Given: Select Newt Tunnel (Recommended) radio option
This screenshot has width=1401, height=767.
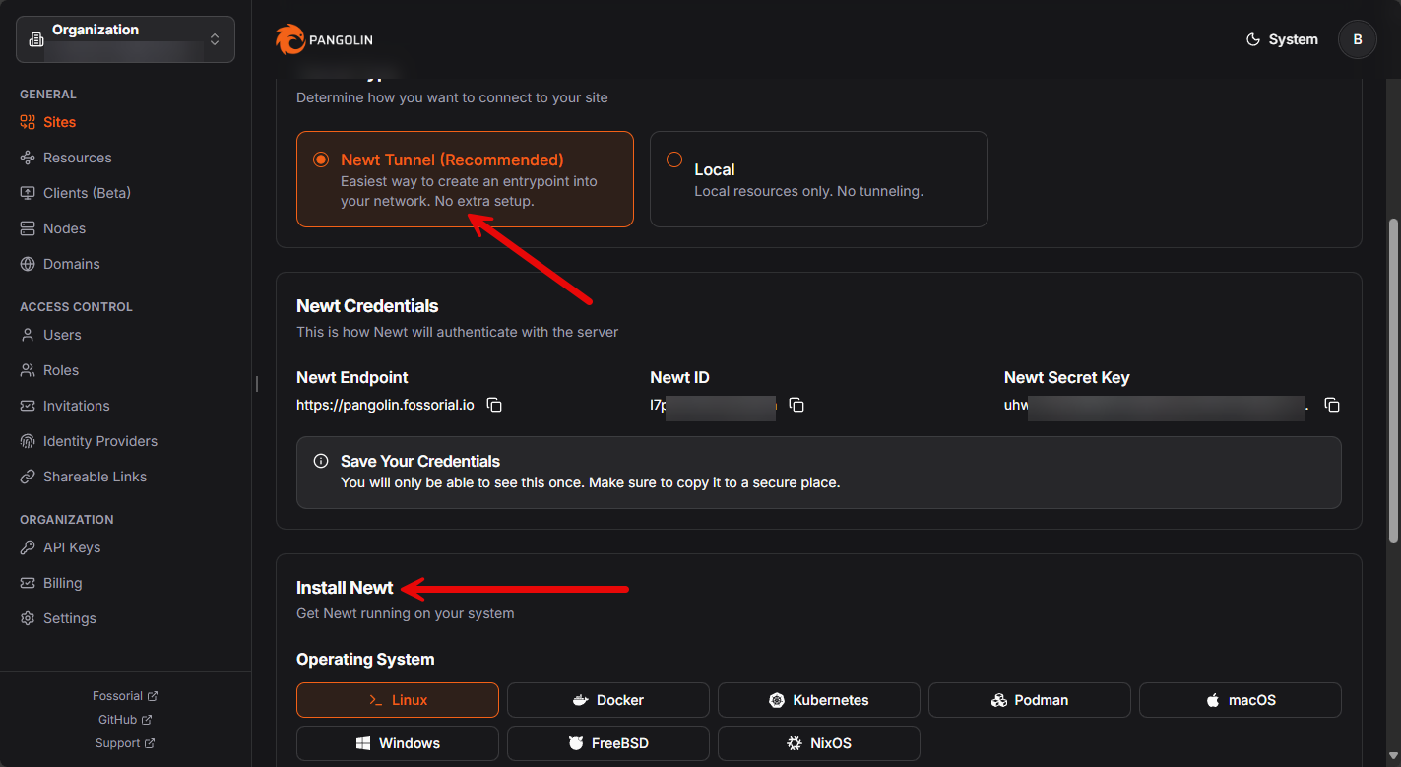Looking at the screenshot, I should click(321, 160).
